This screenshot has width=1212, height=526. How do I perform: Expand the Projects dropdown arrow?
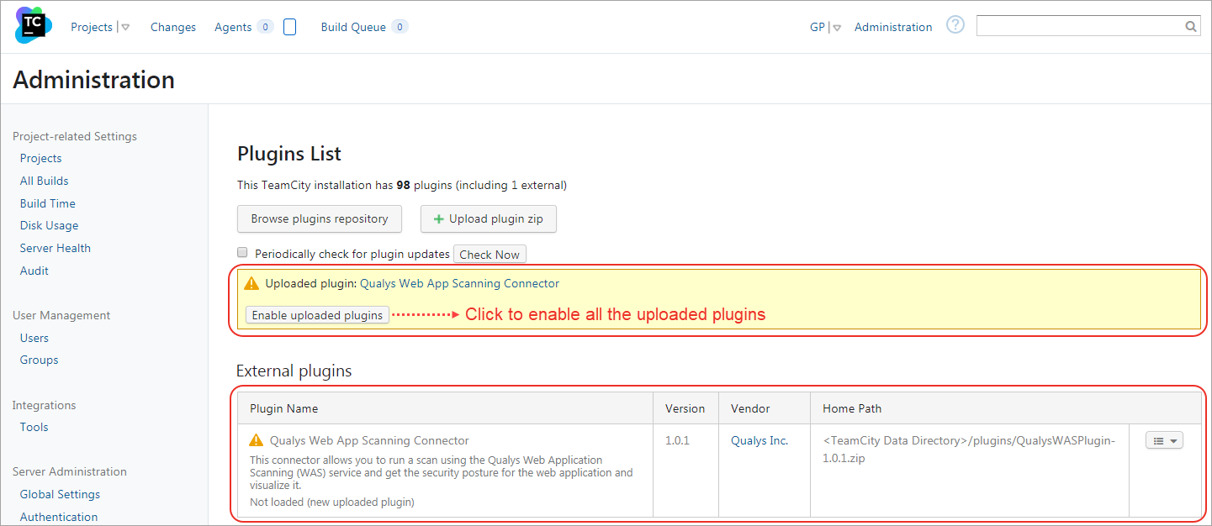point(125,28)
